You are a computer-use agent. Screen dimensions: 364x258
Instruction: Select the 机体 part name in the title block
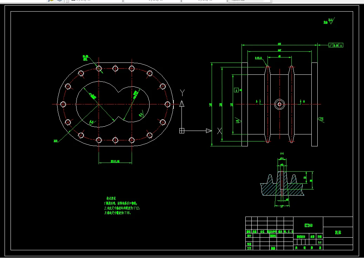(x=338, y=232)
